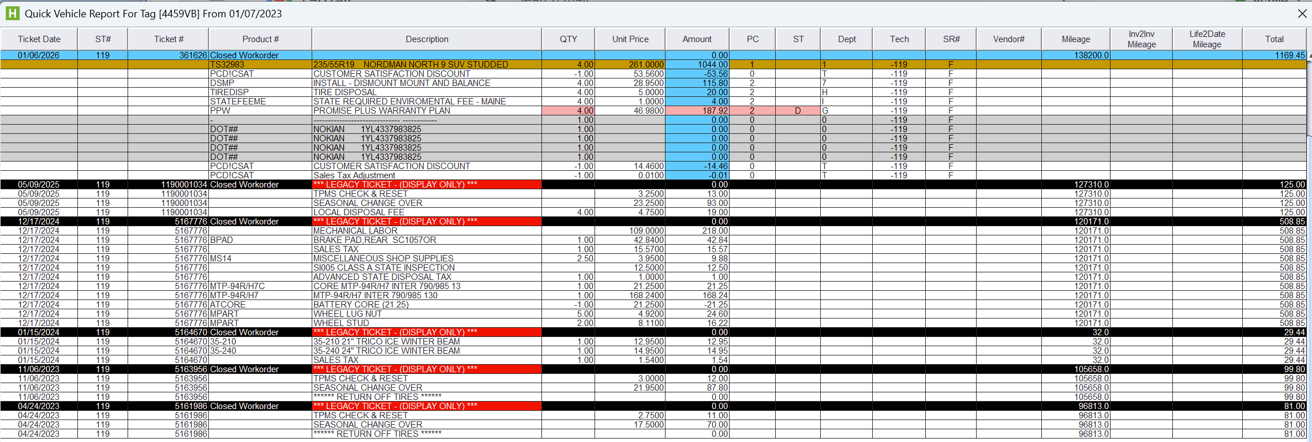Click the Brake Pad, Rear SC1057OR line
This screenshot has width=1312, height=442.
pyautogui.click(x=375, y=240)
